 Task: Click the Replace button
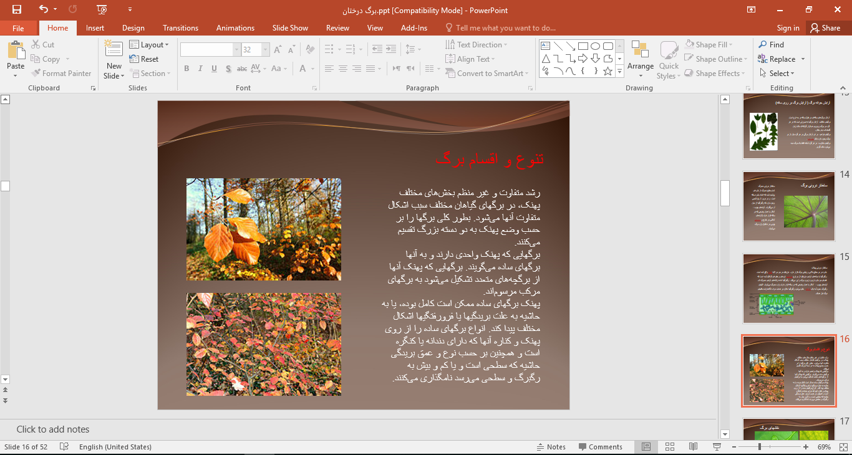pos(777,59)
